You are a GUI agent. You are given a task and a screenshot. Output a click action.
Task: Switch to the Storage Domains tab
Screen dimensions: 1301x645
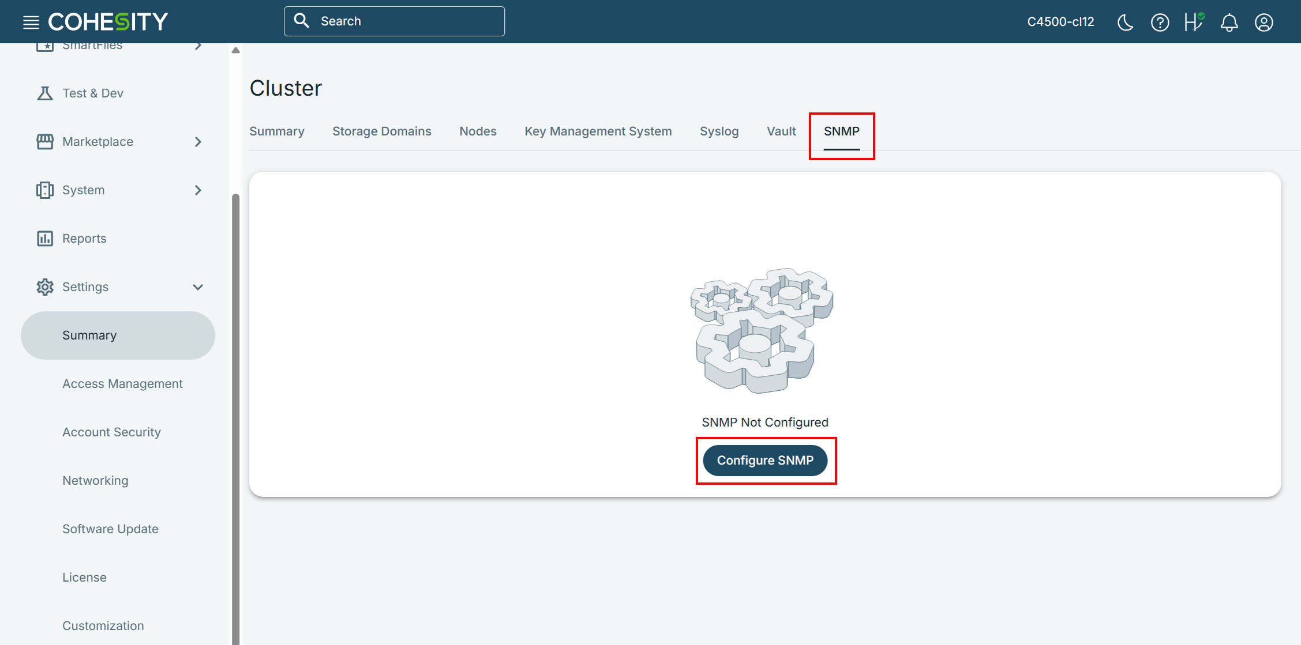[381, 131]
